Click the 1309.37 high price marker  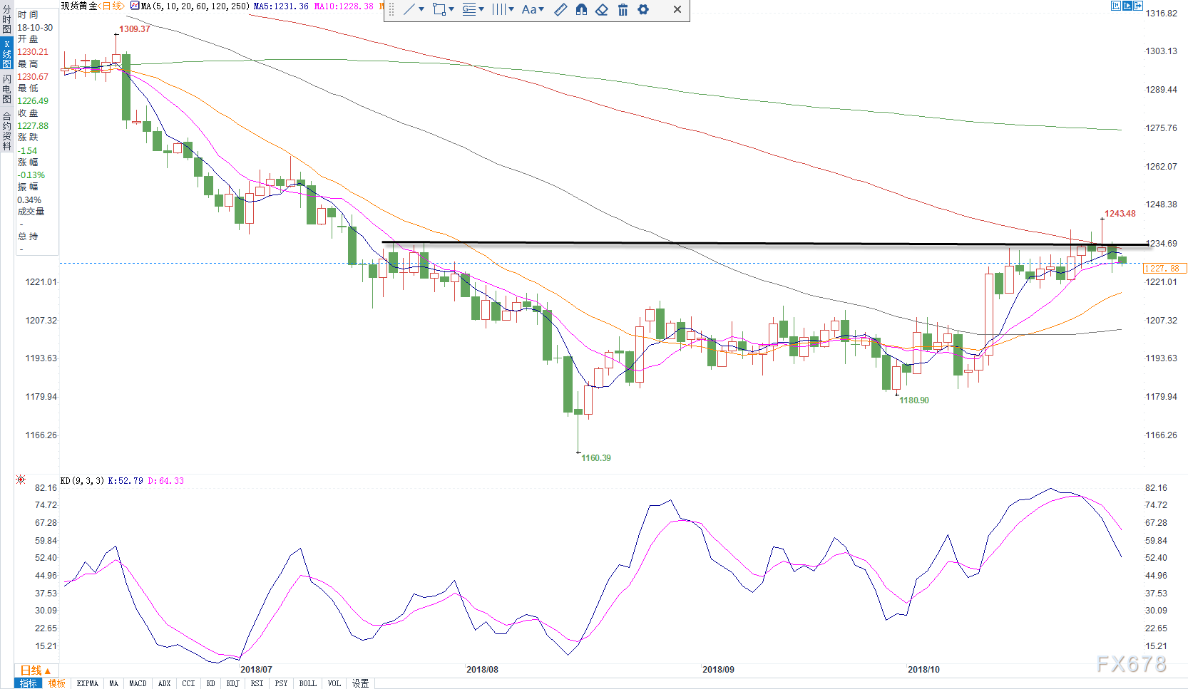coord(135,29)
